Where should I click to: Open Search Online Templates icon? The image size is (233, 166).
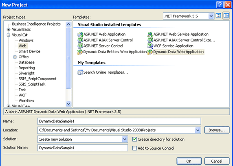[x=80, y=72]
